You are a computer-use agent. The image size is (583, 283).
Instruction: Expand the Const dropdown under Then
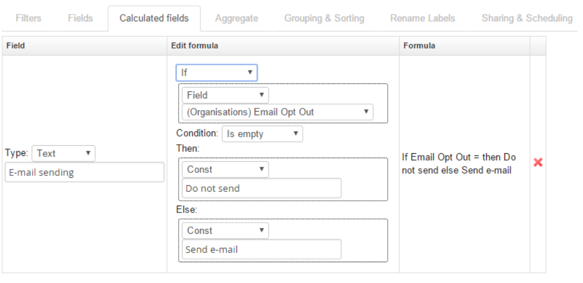[x=225, y=169]
